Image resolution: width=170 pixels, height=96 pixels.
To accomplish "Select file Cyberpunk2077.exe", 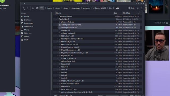I will pyautogui.click(x=69, y=89).
